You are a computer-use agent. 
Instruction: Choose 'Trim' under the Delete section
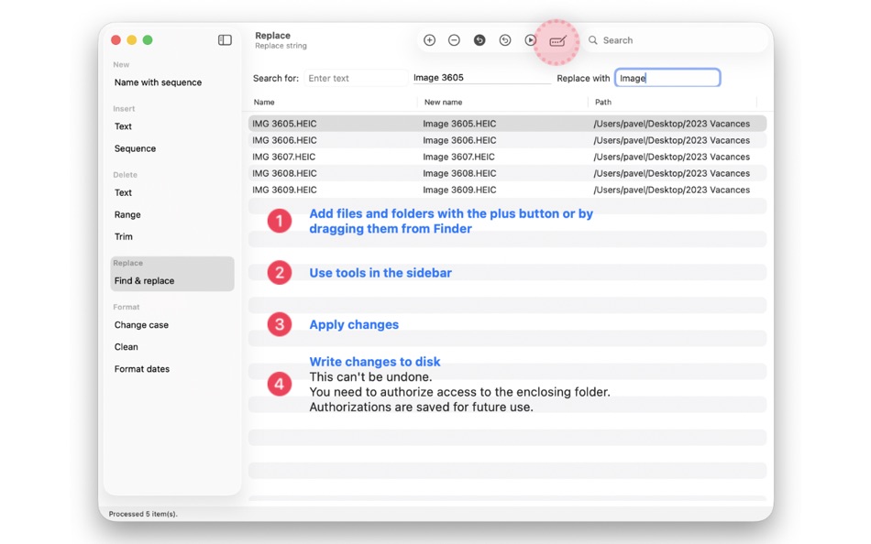point(125,236)
